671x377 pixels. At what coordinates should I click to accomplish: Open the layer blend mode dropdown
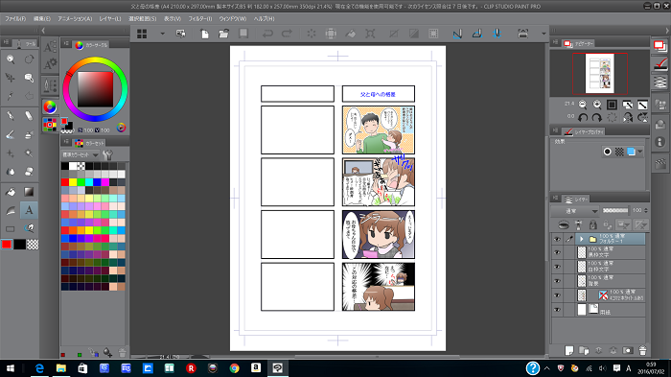[x=575, y=211]
